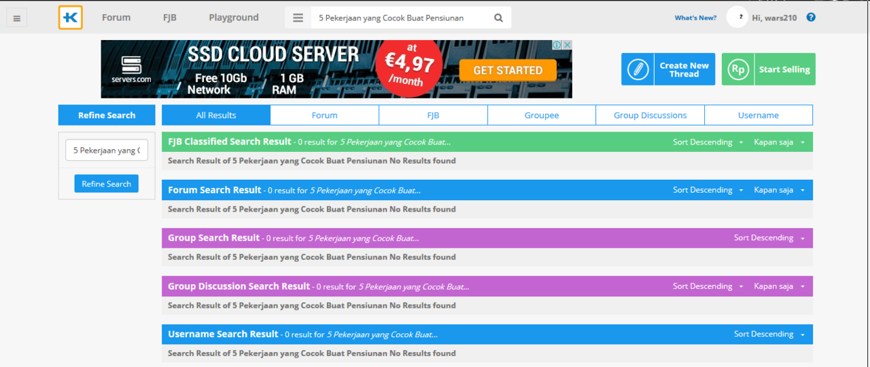This screenshot has height=367, width=870.
Task: Open the Playground navigation menu
Action: [x=234, y=18]
